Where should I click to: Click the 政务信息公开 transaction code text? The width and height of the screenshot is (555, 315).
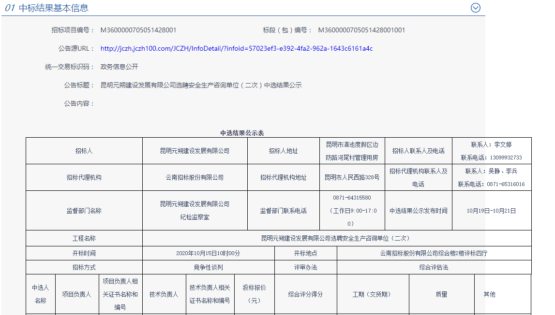coord(120,66)
